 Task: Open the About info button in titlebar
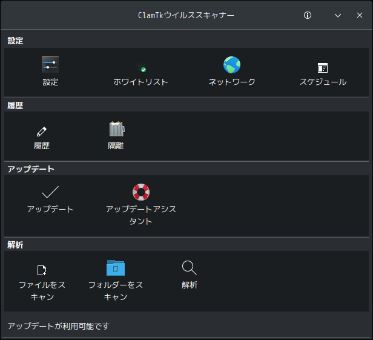[x=308, y=15]
